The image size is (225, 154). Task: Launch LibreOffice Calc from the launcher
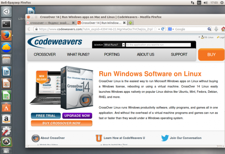coord(6,95)
